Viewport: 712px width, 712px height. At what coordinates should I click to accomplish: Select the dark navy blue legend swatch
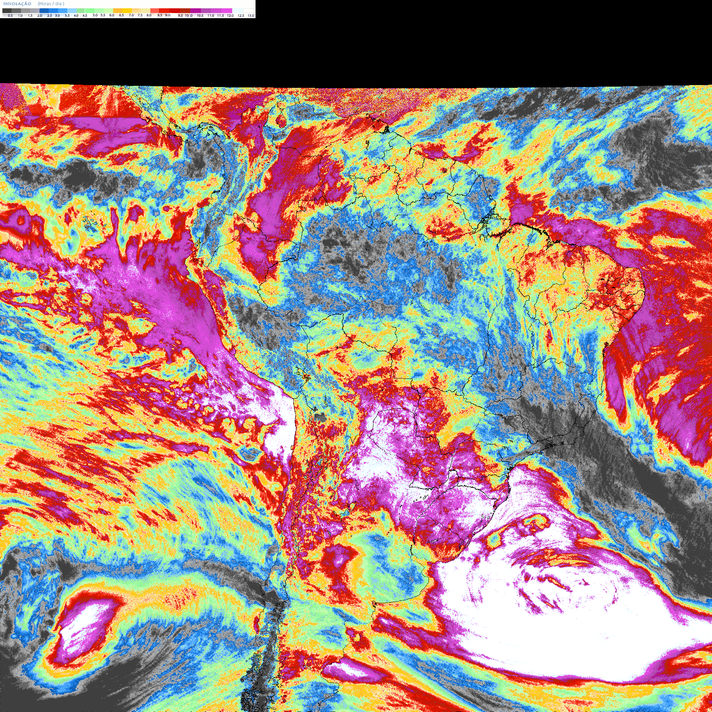point(44,11)
